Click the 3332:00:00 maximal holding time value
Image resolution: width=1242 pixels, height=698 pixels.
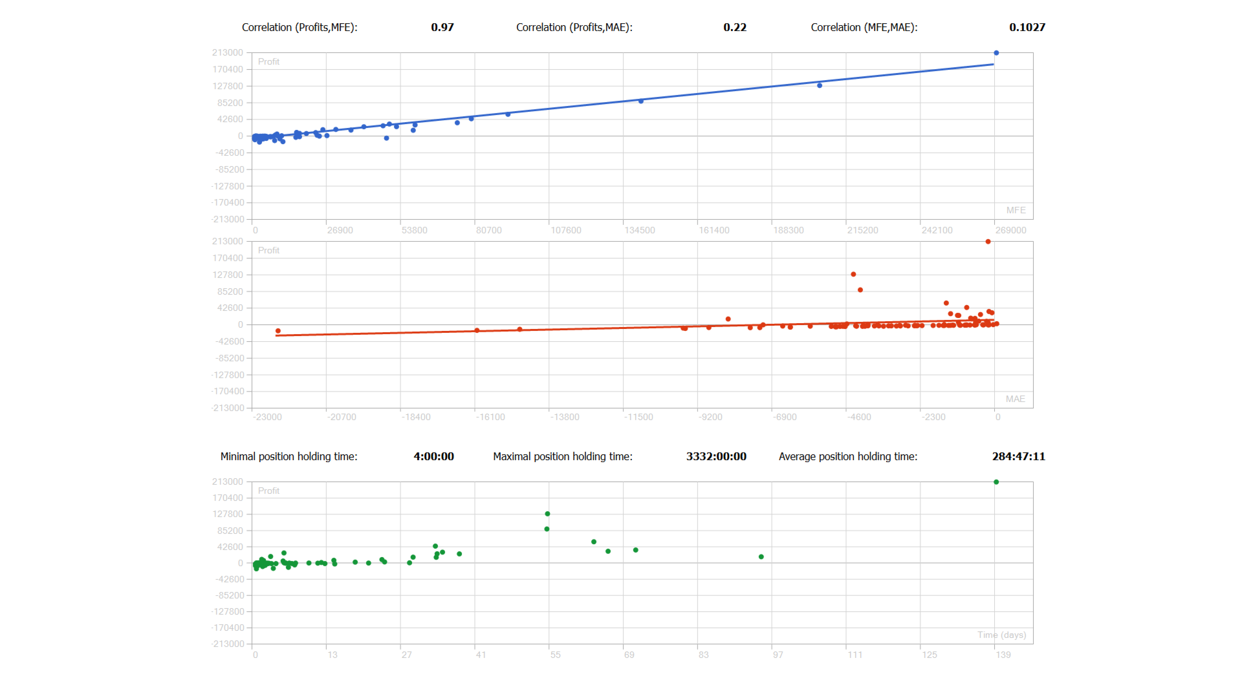click(716, 456)
